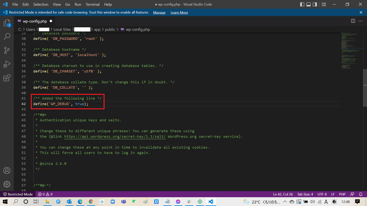Open Customize Layout icon in title bar
The image size is (367, 206).
point(324,4)
